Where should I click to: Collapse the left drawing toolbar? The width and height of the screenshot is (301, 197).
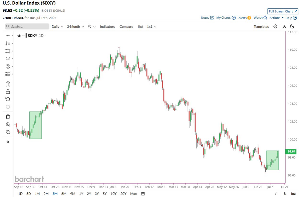[8, 142]
